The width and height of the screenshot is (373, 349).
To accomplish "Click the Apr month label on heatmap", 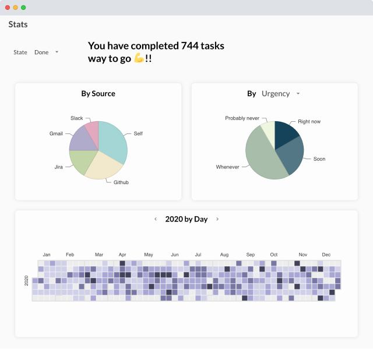I will 122,255.
